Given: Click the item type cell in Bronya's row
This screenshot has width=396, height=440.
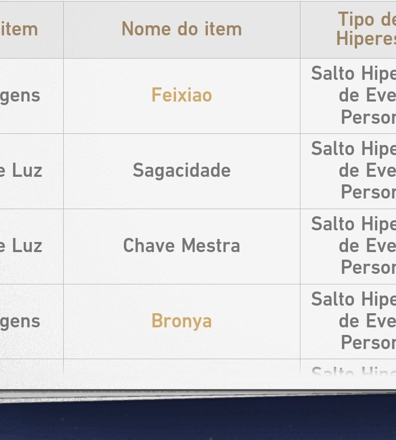Looking at the screenshot, I should pos(20,321).
